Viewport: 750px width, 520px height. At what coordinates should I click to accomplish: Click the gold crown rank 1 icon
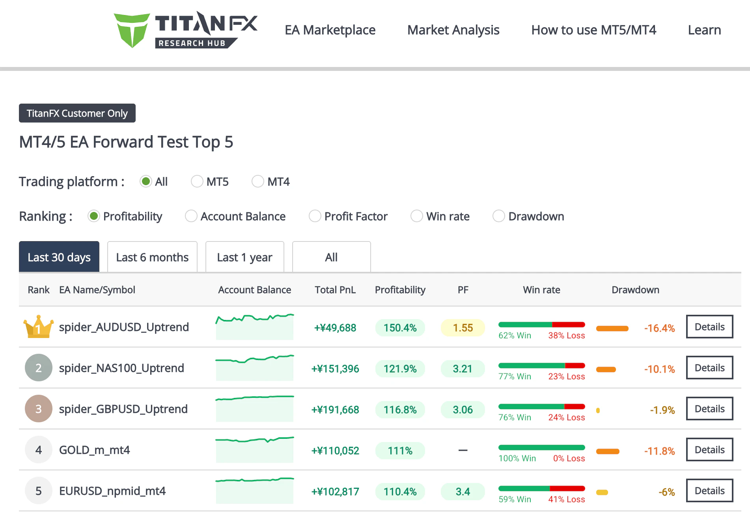pos(38,327)
